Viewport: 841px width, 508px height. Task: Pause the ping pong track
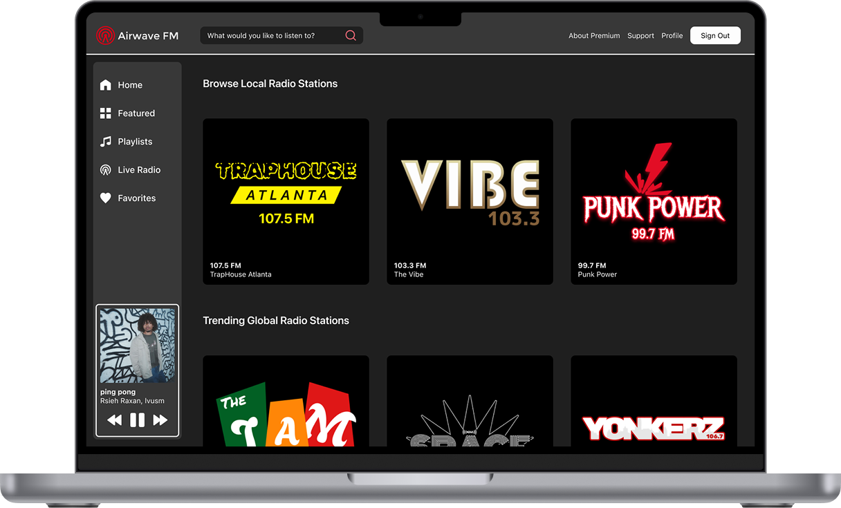[x=138, y=420]
